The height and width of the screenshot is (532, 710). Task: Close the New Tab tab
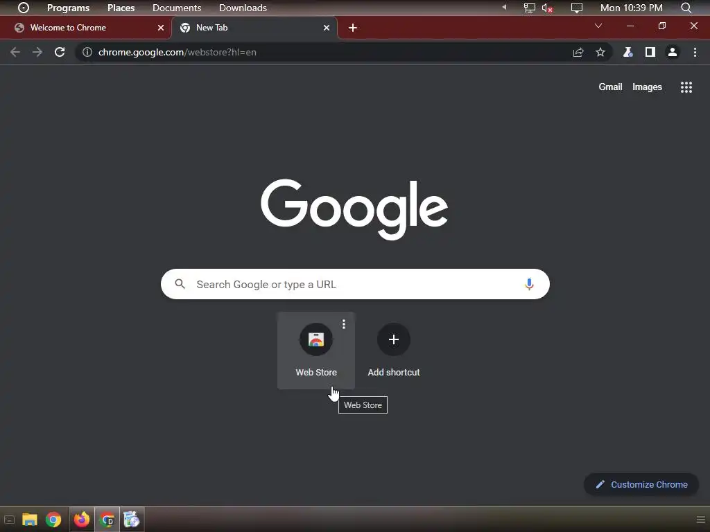[327, 28]
